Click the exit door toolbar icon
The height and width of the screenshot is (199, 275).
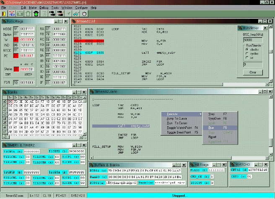click(4, 13)
